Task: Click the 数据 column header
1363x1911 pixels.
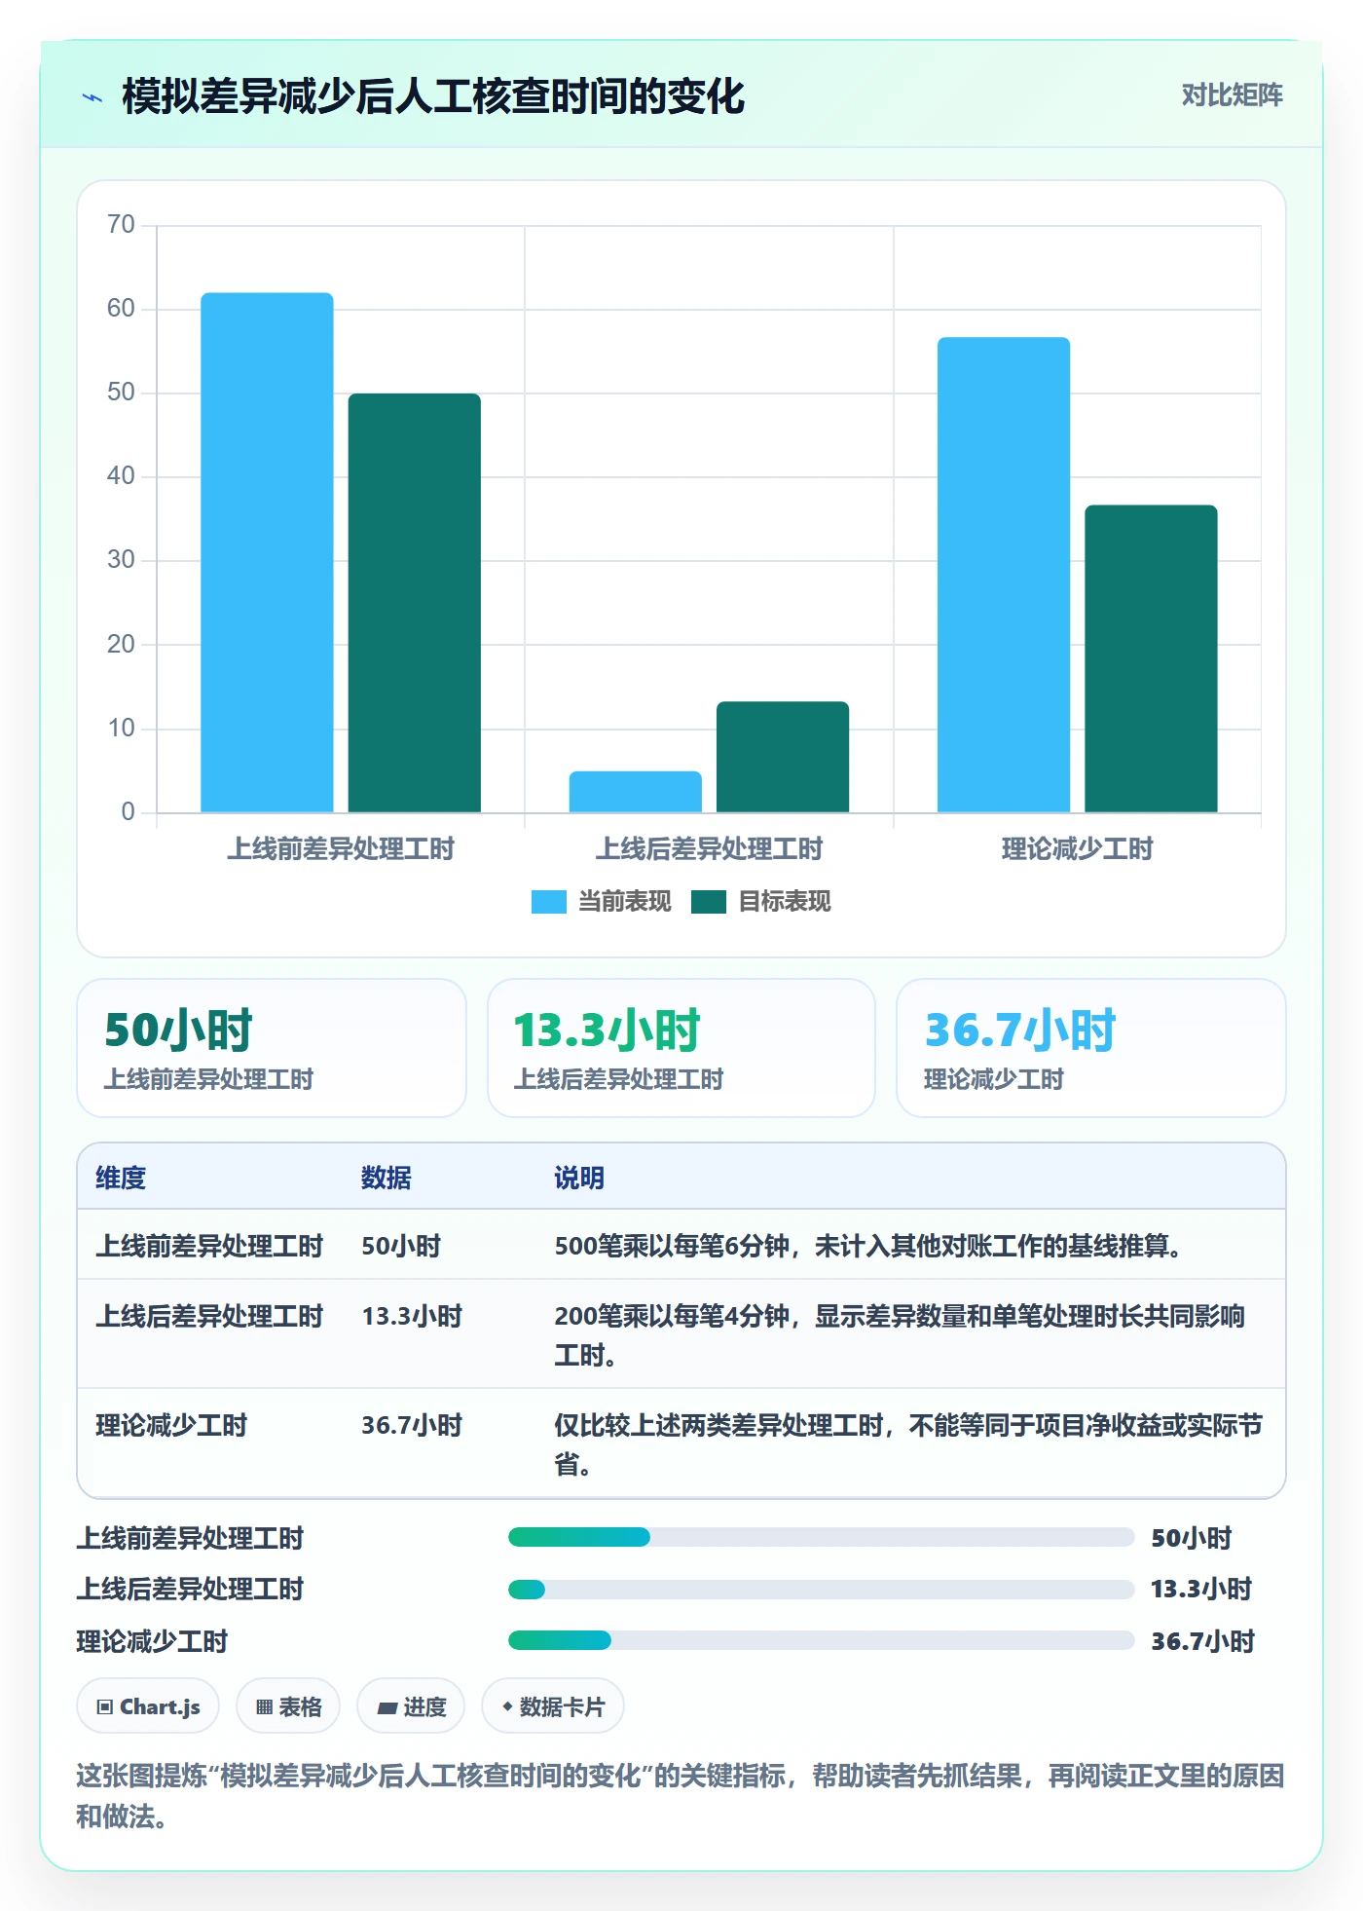Action: click(x=386, y=1179)
